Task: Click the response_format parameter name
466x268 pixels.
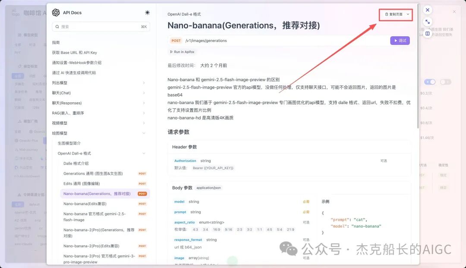Action: click(188, 240)
